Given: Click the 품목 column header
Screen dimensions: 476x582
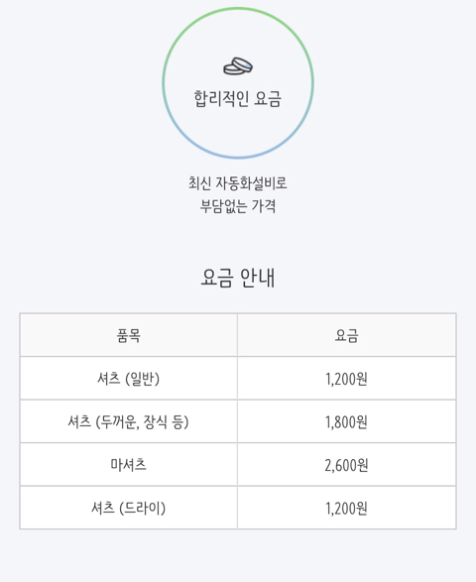Looking at the screenshot, I should [129, 335].
